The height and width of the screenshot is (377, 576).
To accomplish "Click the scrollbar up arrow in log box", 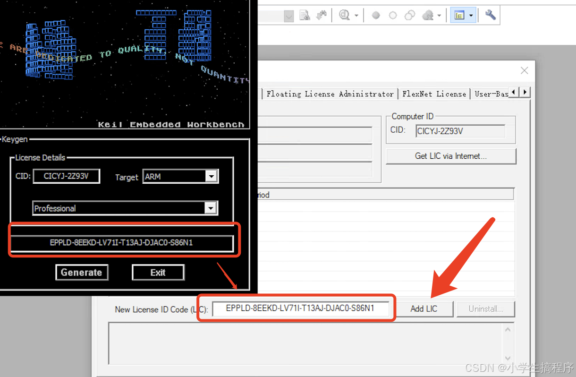I will point(508,330).
